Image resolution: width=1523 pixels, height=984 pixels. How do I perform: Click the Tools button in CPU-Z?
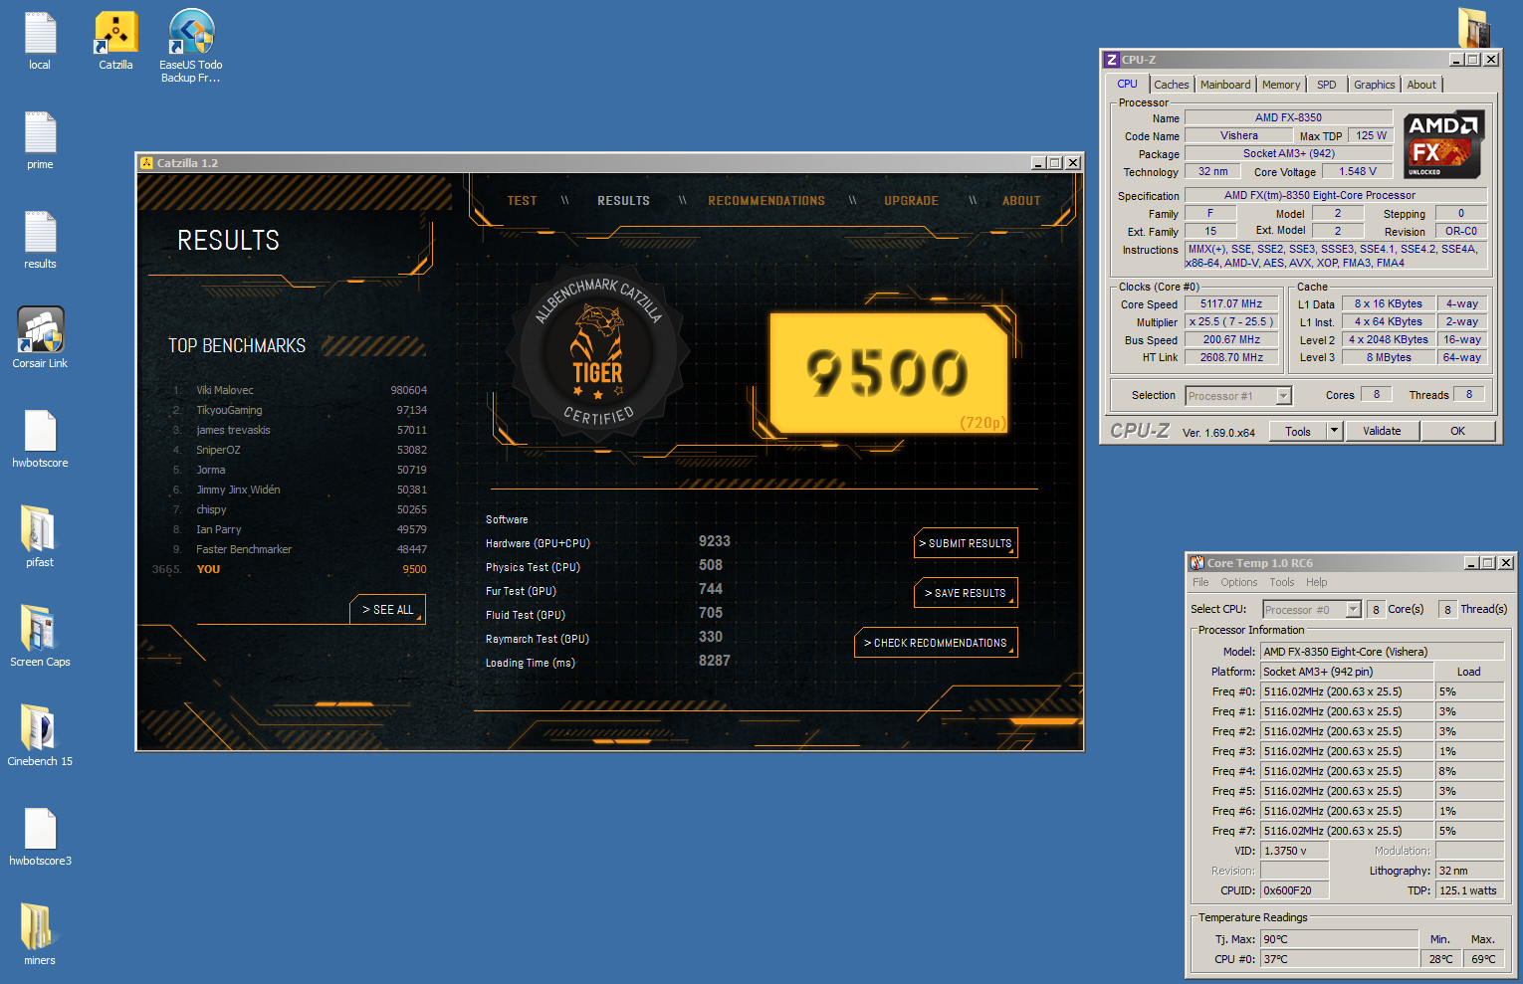click(x=1298, y=431)
